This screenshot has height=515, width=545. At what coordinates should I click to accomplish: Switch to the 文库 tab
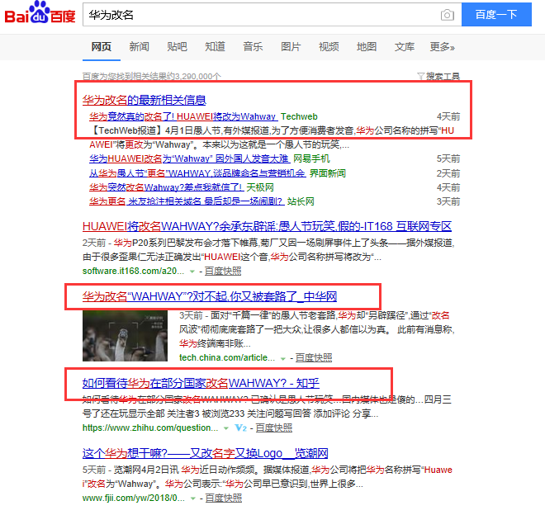point(405,46)
